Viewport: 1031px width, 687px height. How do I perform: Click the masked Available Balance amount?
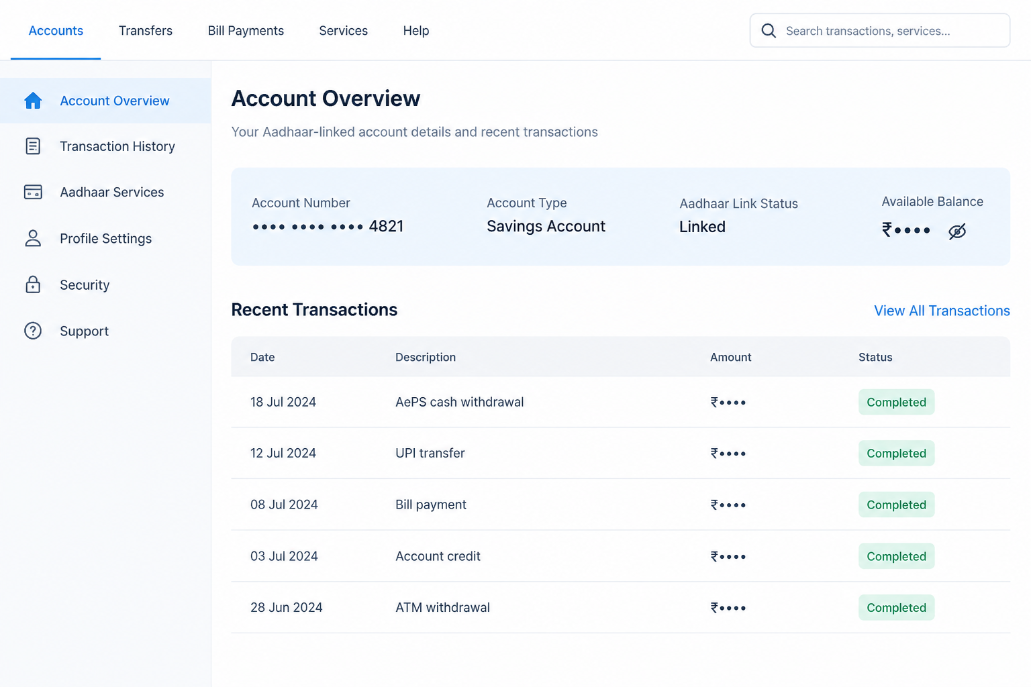tap(906, 230)
